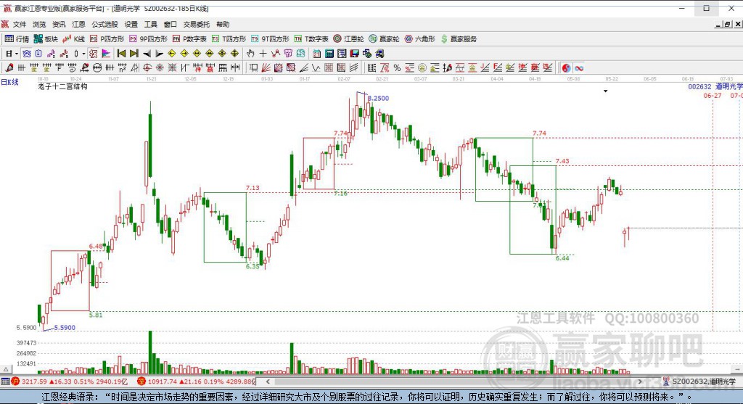Step chart right with black right arrow

pyautogui.click(x=159, y=54)
